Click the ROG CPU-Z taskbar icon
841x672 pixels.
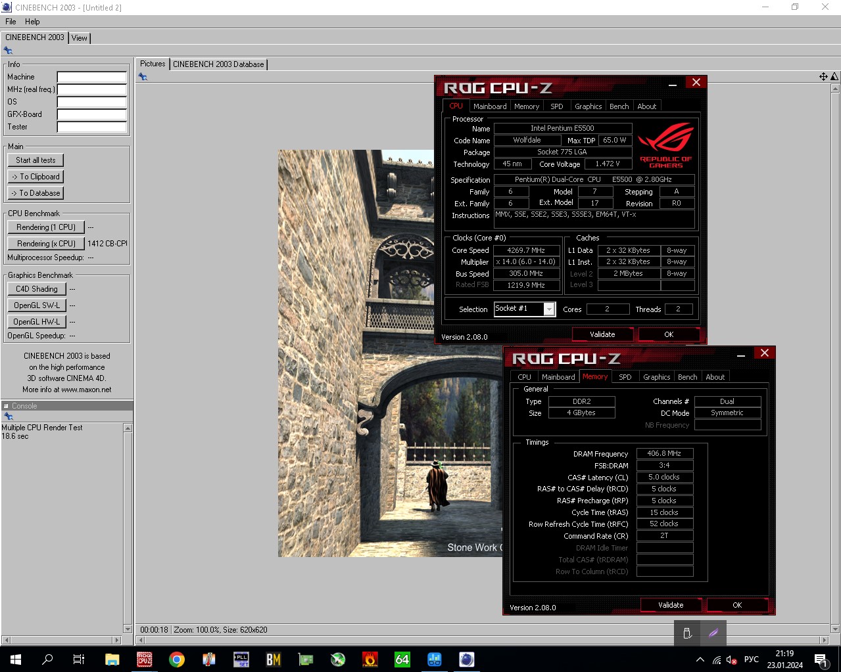(x=144, y=659)
